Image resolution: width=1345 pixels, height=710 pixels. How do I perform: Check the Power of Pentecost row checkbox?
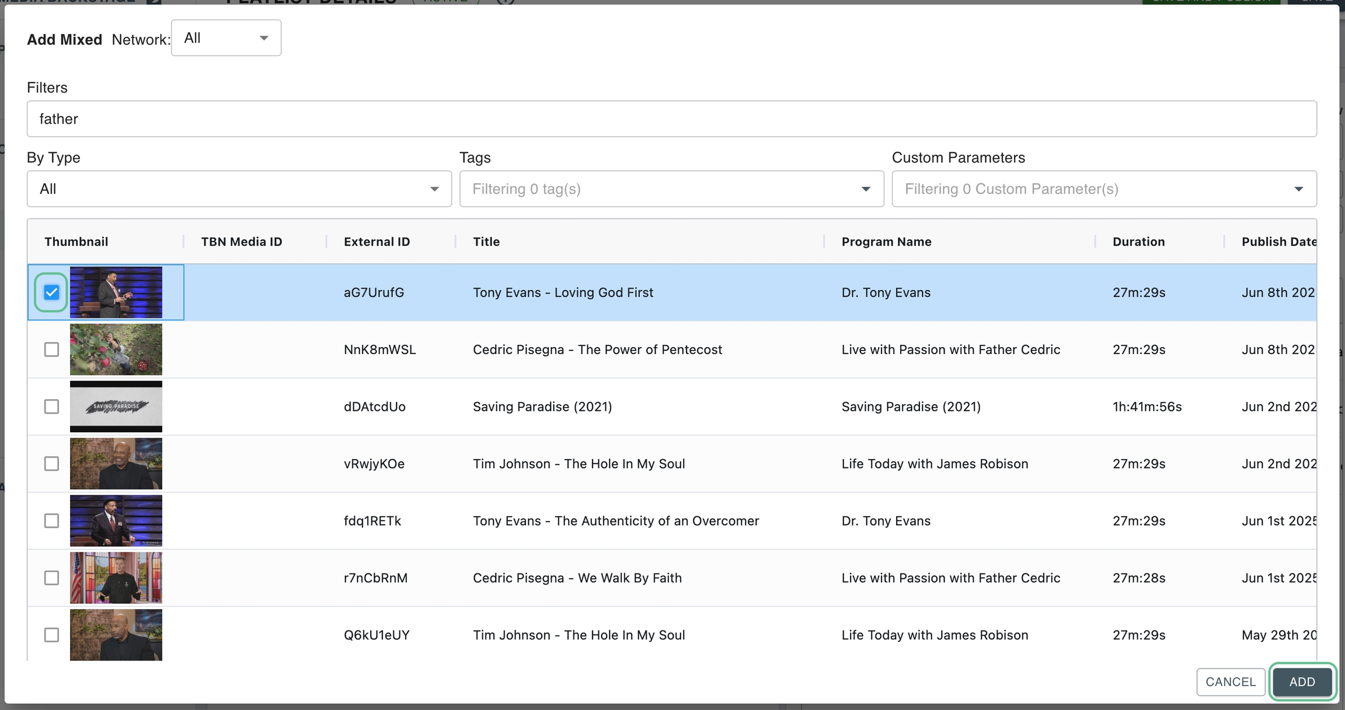tap(51, 349)
